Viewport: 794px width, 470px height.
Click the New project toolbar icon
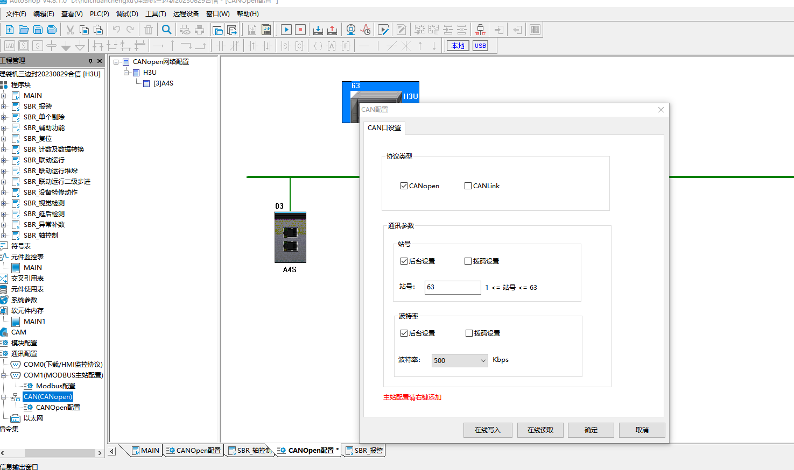(x=10, y=30)
